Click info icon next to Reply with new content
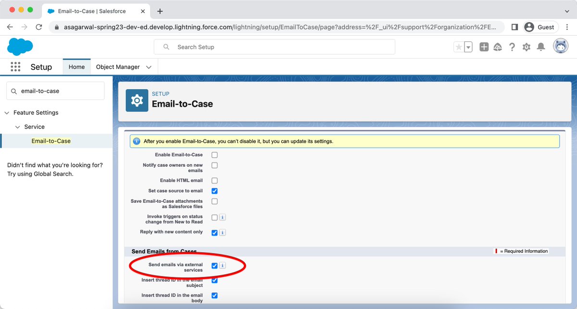The image size is (577, 309). tap(223, 233)
